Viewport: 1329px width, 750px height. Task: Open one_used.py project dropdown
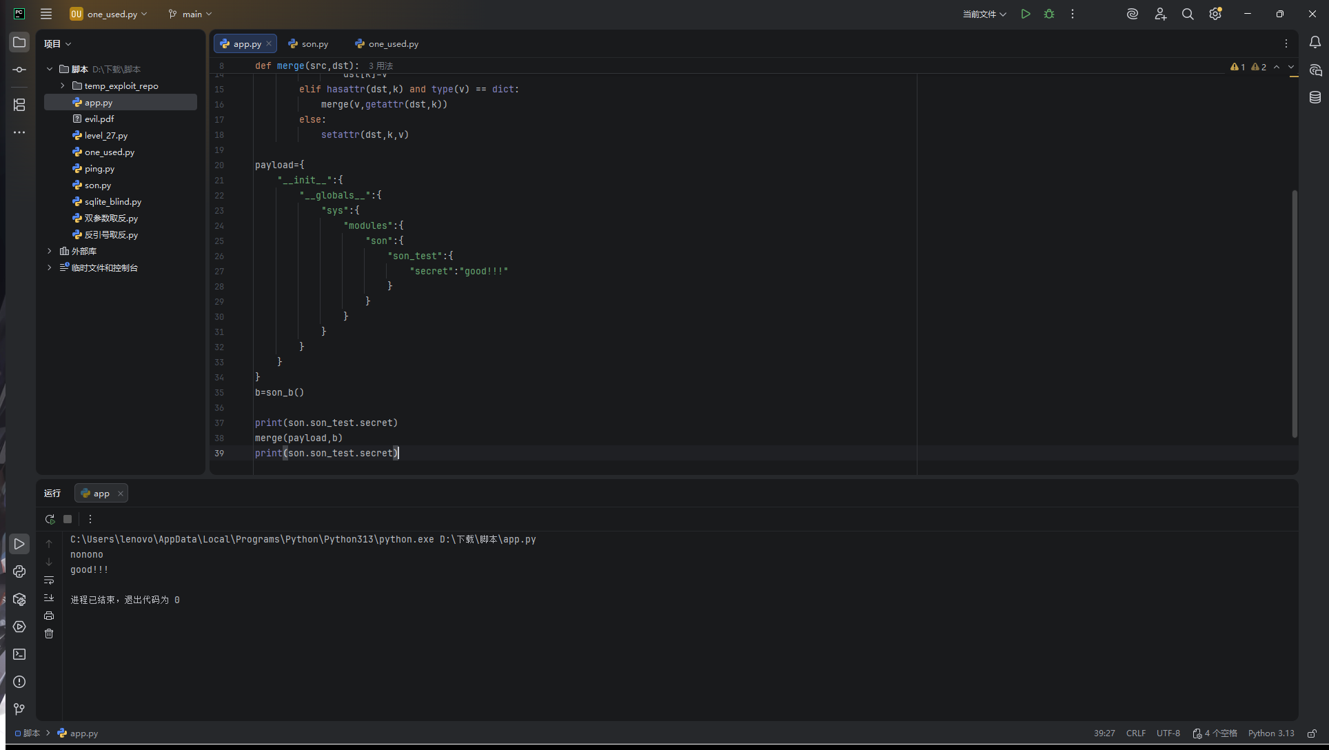point(108,14)
